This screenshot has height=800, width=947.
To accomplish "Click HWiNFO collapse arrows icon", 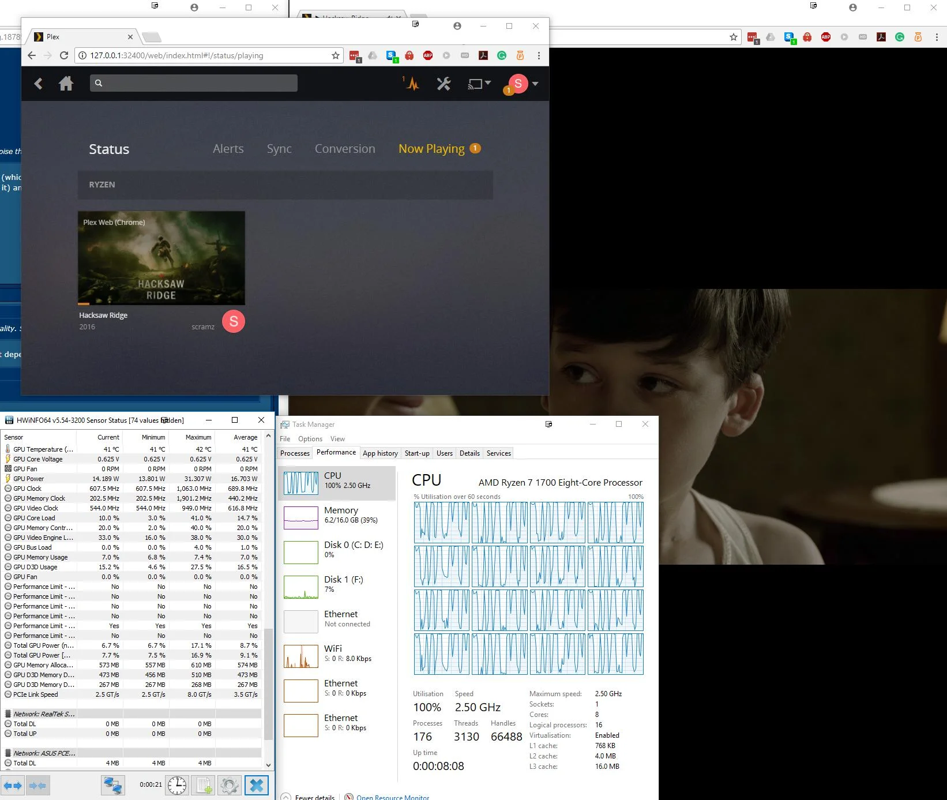I will (x=37, y=785).
